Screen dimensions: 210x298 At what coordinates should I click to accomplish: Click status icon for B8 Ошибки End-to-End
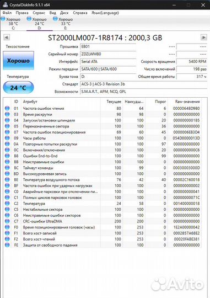coord(7,156)
